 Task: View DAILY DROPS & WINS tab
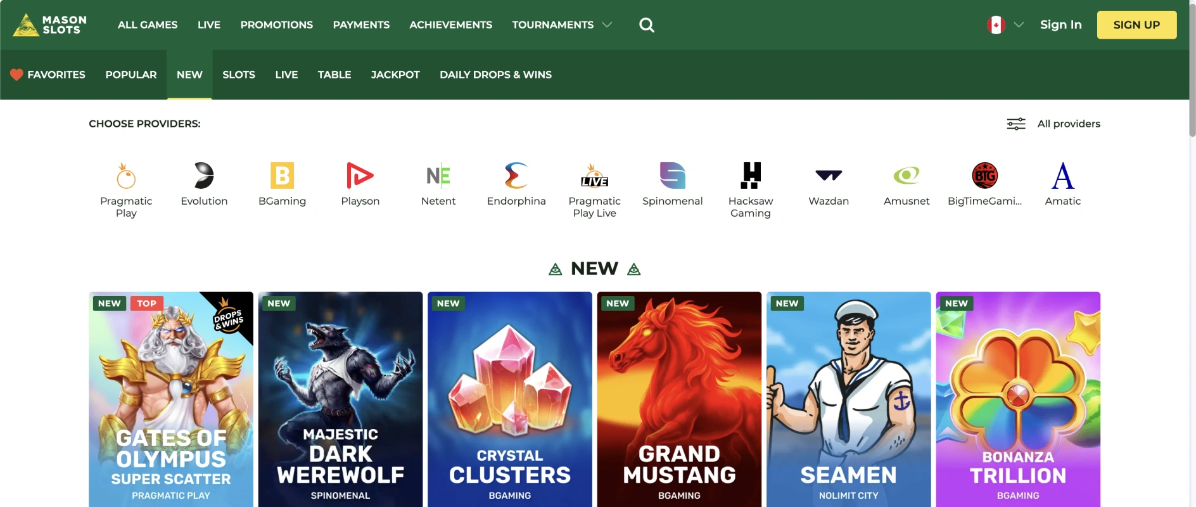[496, 75]
